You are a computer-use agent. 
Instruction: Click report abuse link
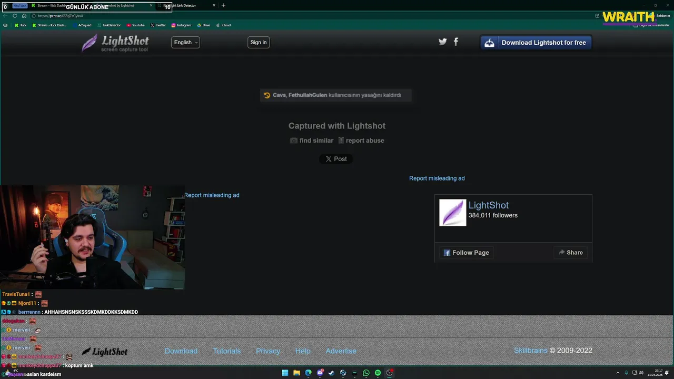click(x=365, y=141)
